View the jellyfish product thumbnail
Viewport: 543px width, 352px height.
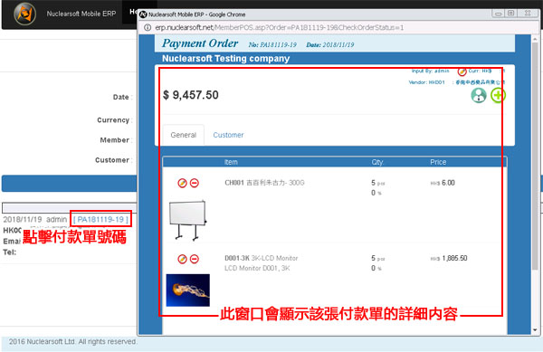point(188,290)
